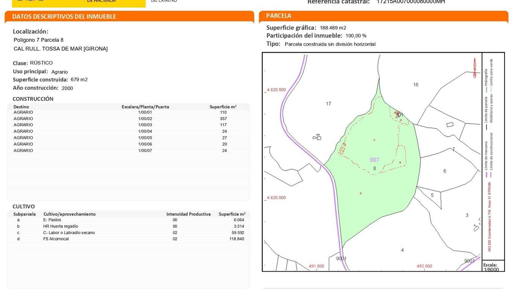Screen dimensions: 514x289
Task: Click subparcel marker 'd' in green area
Action: (360, 193)
